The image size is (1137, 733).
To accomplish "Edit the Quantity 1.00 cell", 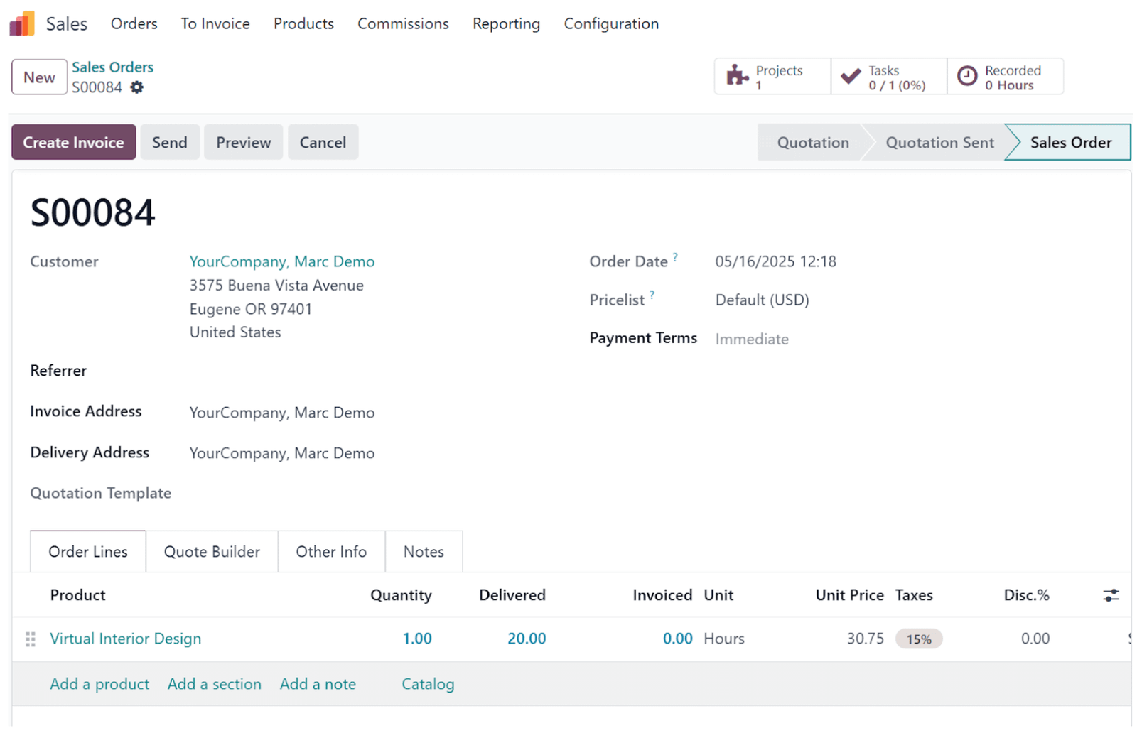I will pyautogui.click(x=417, y=639).
